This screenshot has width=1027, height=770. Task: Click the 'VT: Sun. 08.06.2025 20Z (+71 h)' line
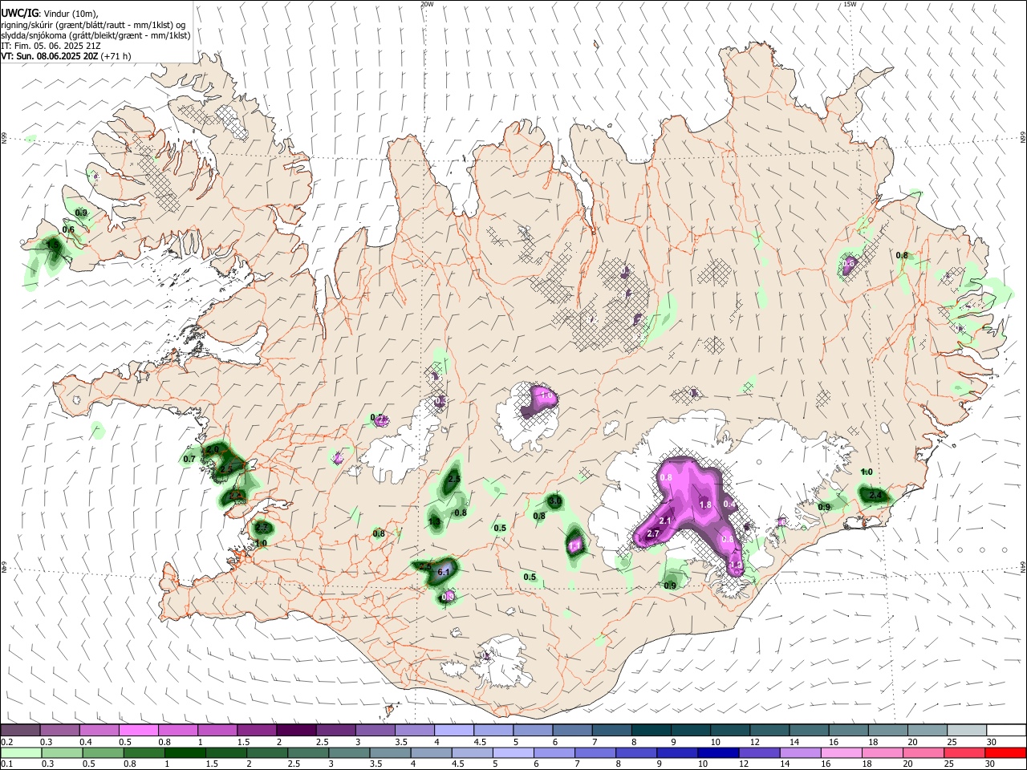click(x=66, y=56)
